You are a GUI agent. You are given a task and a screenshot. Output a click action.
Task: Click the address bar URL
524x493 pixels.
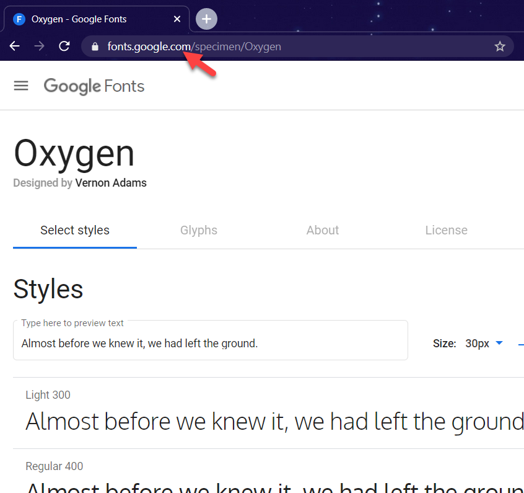[x=194, y=47]
